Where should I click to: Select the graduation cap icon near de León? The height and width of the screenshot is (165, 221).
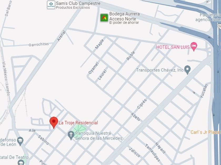(20, 141)
